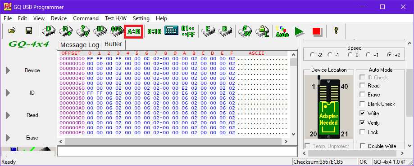Click the Device Location socket image

click(x=329, y=107)
